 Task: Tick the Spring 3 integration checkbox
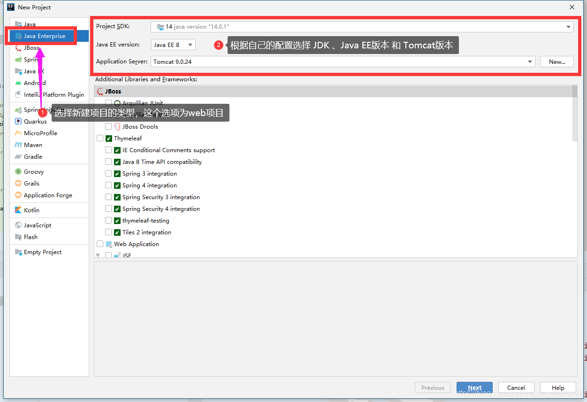point(108,174)
